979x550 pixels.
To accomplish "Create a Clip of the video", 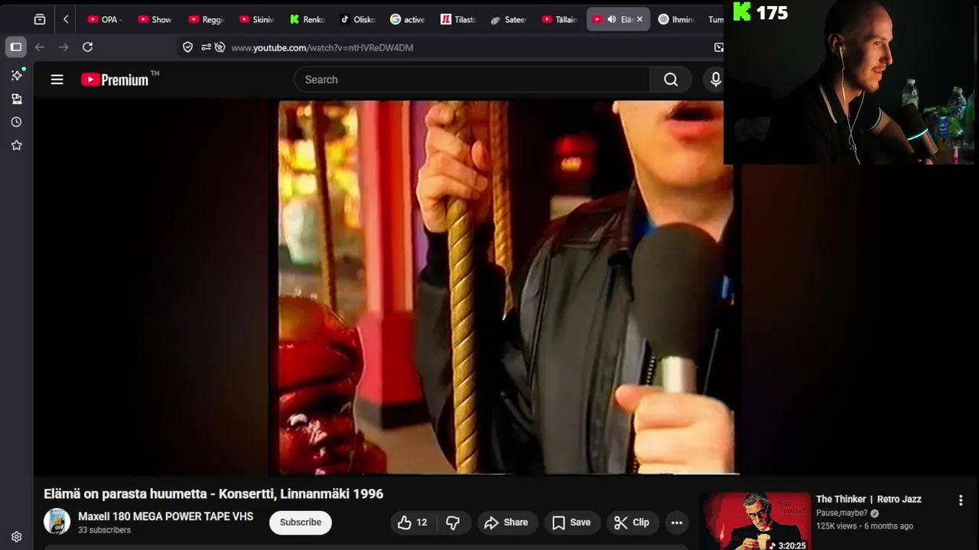I will tap(632, 522).
